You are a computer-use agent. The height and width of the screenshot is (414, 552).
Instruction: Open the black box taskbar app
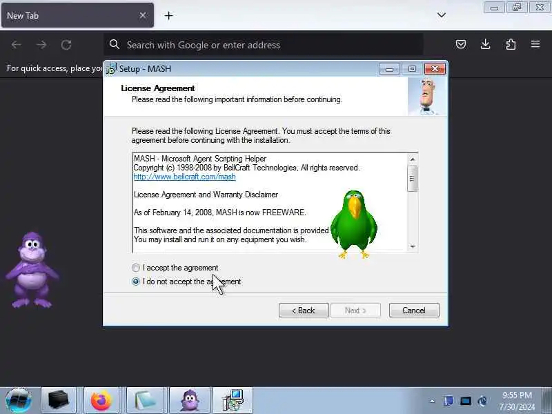[x=59, y=400]
